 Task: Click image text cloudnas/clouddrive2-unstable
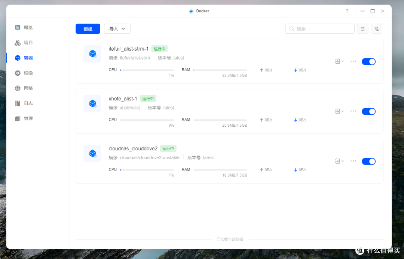(x=150, y=157)
